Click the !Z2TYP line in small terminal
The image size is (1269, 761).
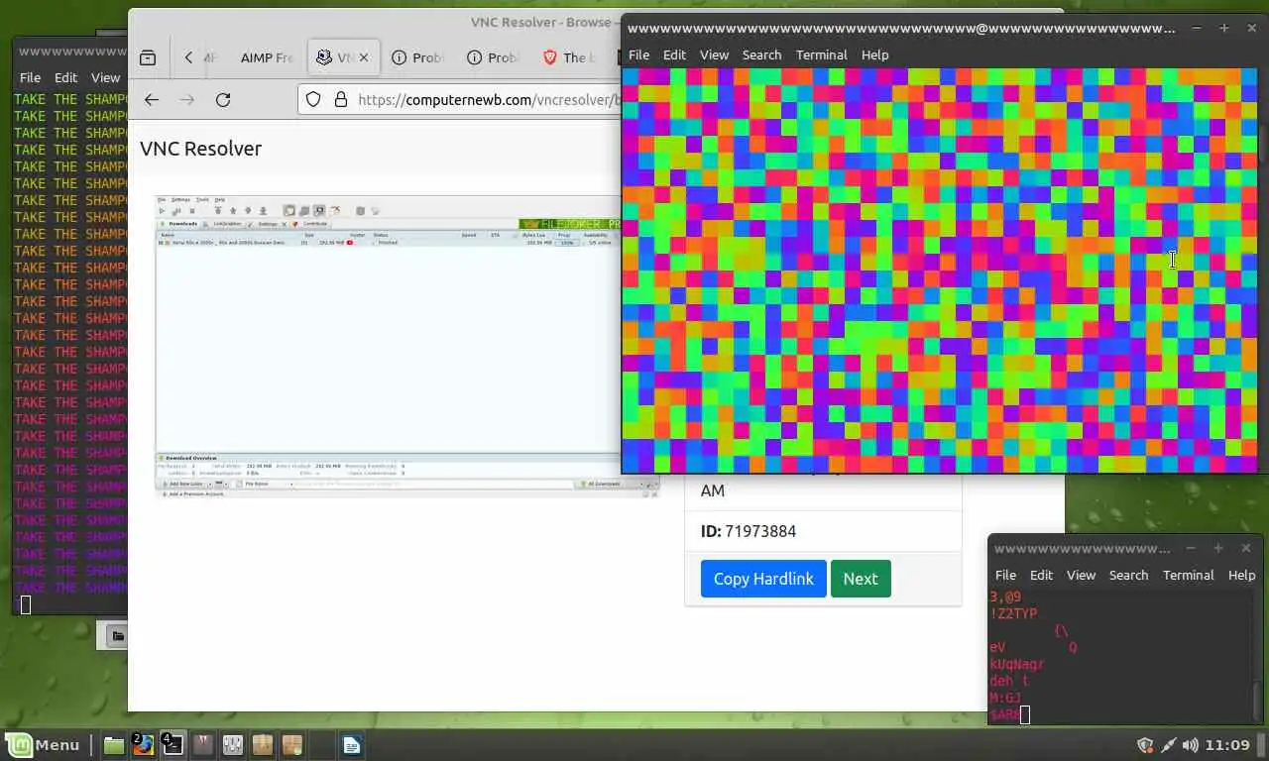[x=1013, y=613]
